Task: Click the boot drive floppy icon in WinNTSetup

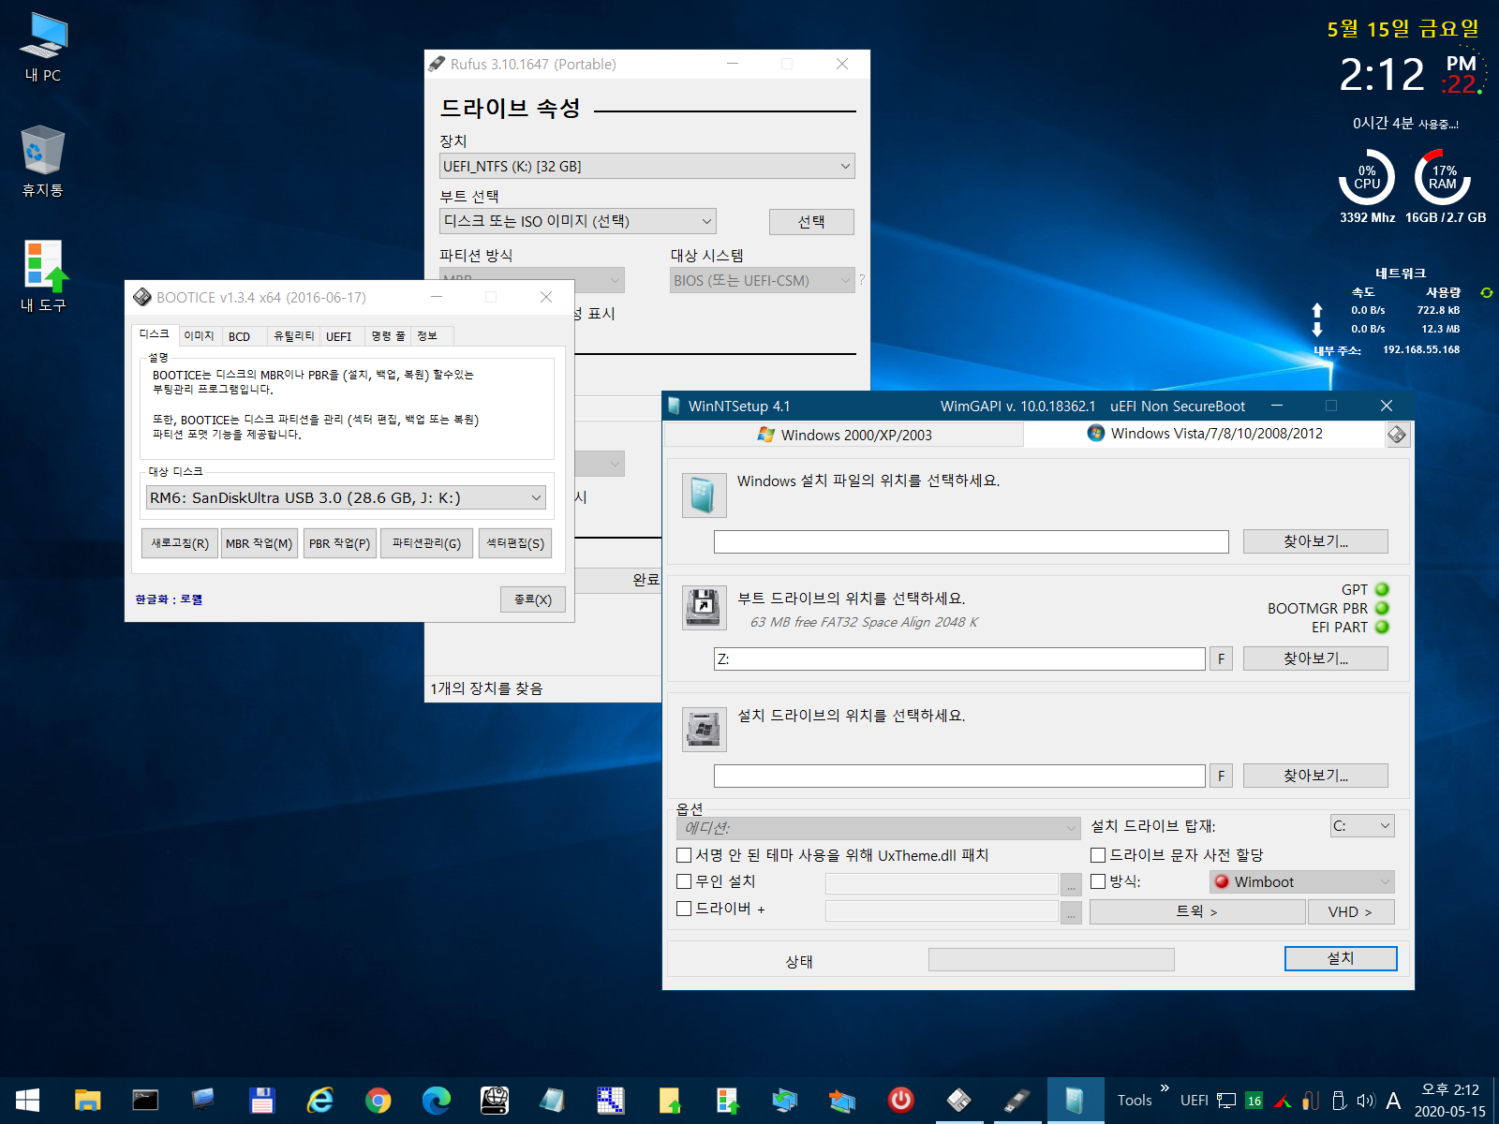Action: coord(704,609)
